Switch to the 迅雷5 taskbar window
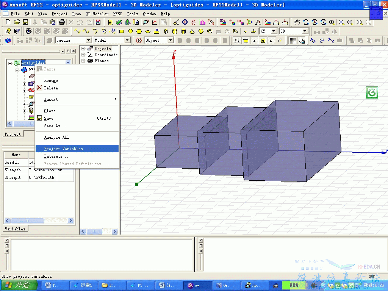 84,285
